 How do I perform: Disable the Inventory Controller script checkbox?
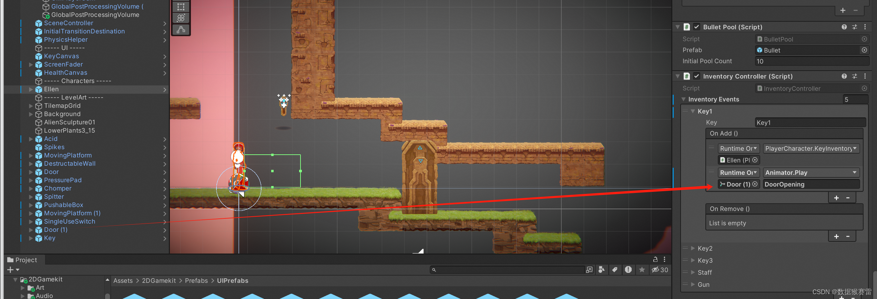[x=696, y=76]
